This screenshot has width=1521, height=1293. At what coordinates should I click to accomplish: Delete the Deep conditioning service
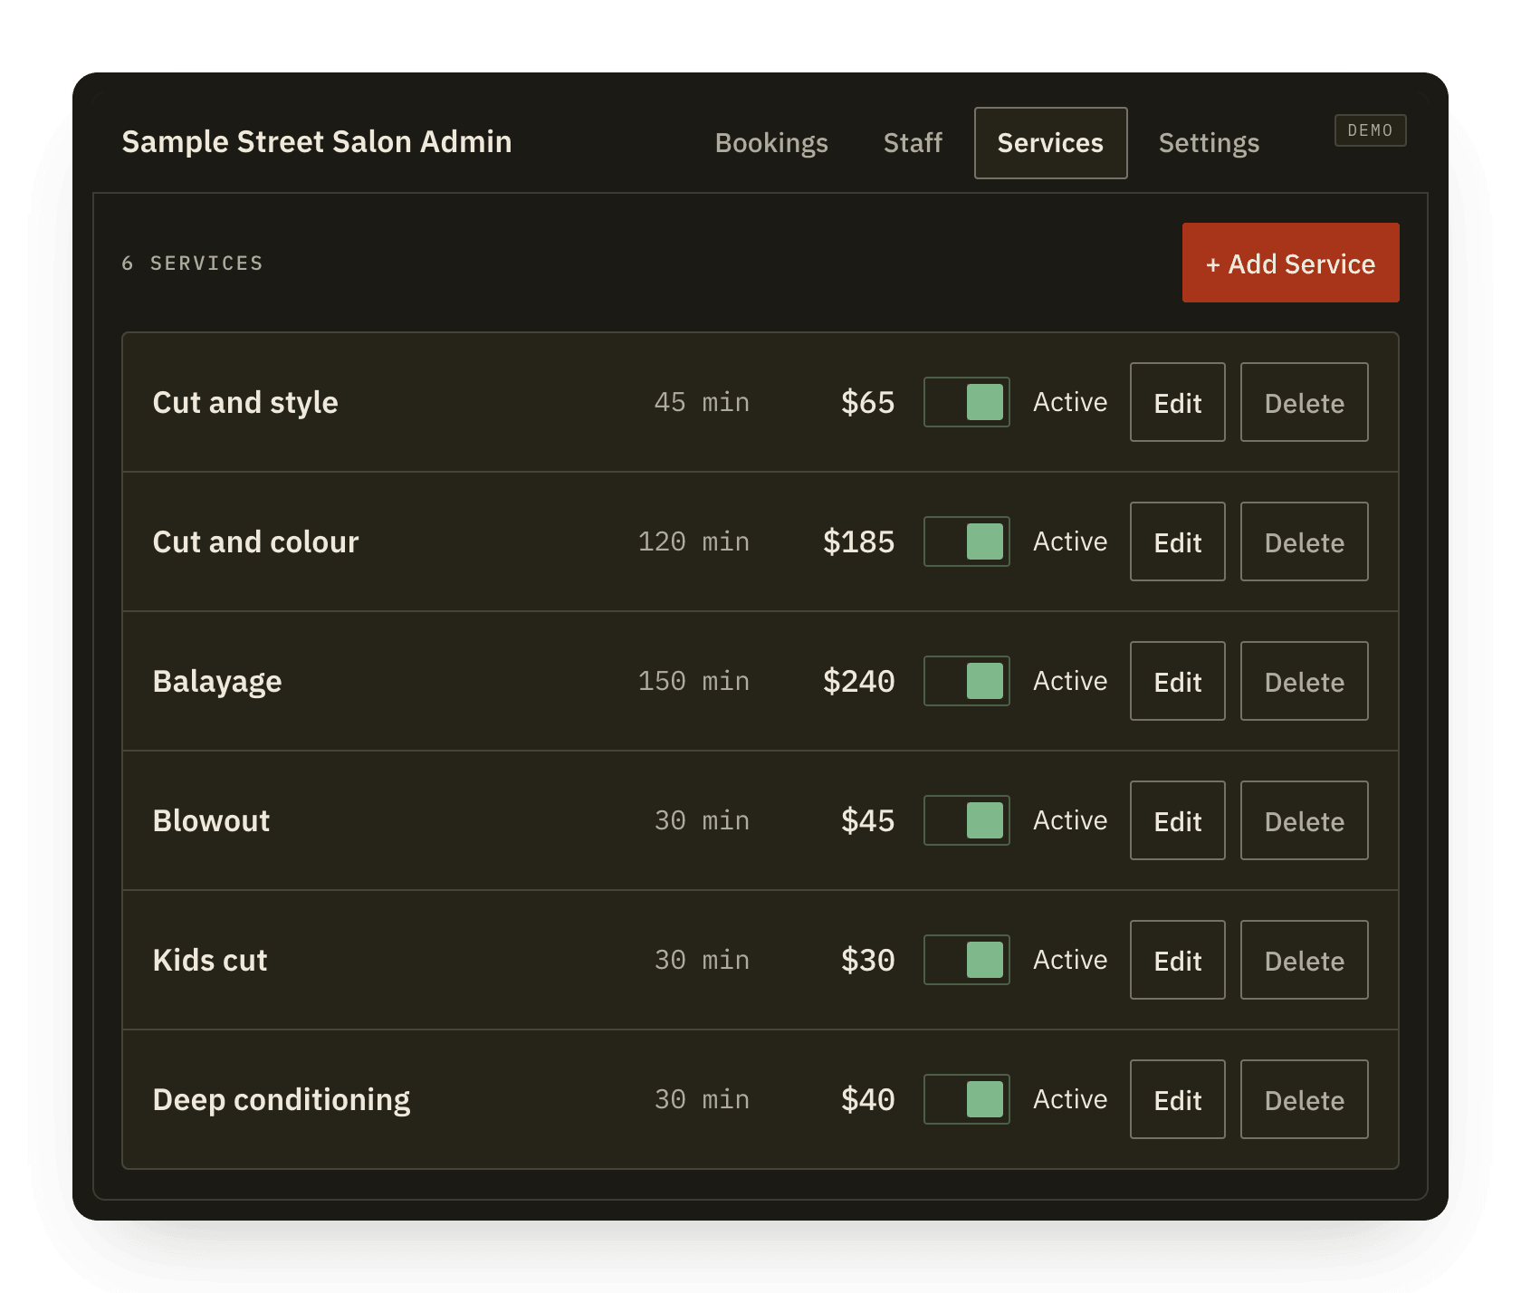click(1304, 1099)
